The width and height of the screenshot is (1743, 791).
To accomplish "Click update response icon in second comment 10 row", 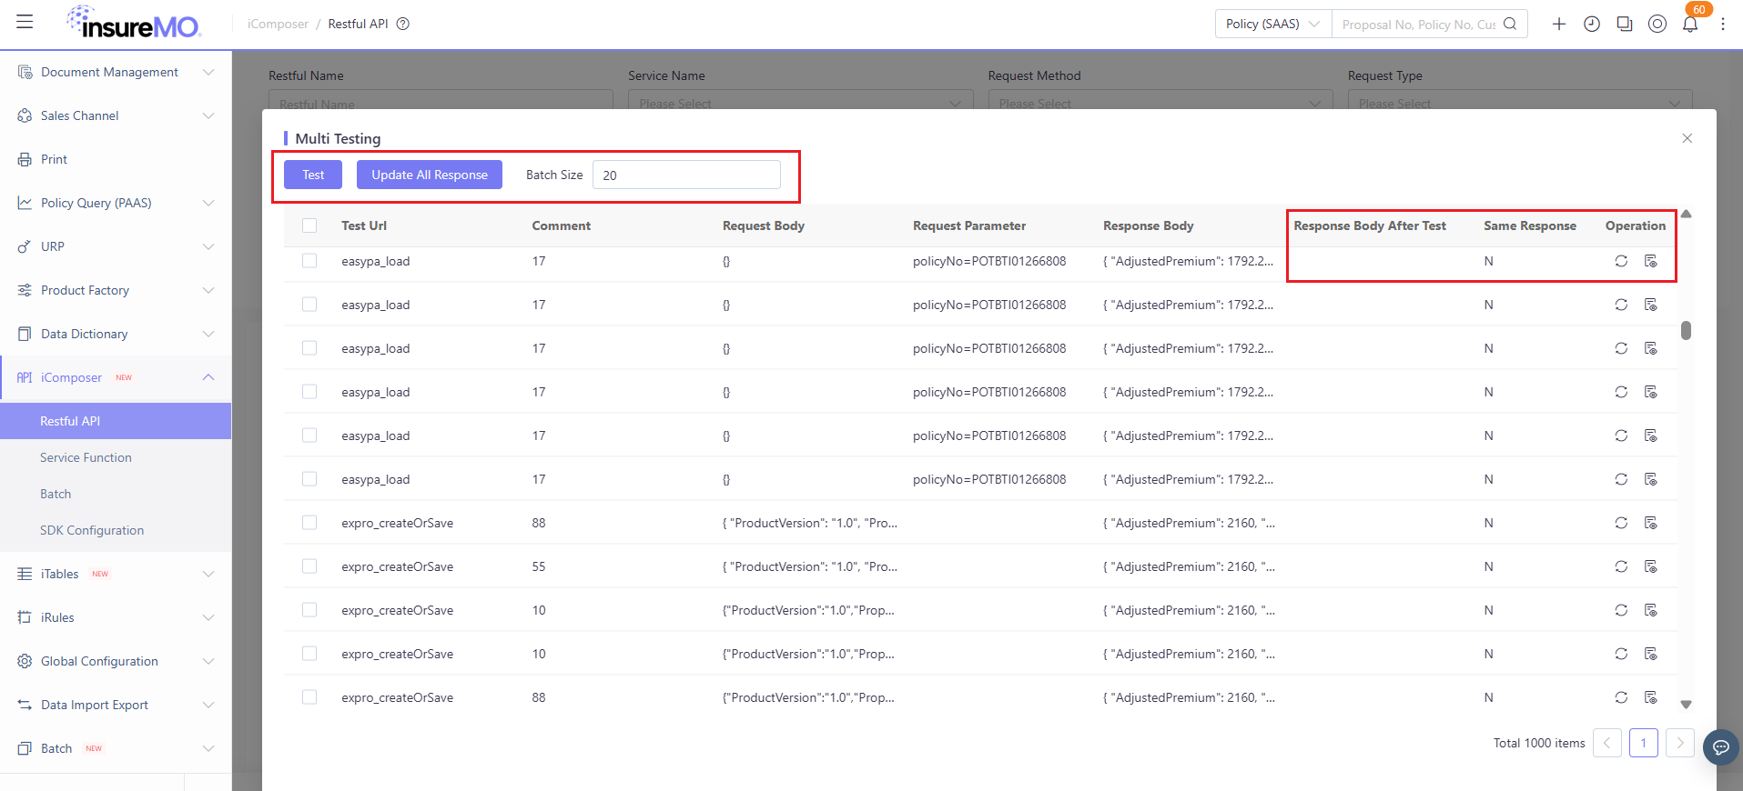I will tap(1651, 654).
